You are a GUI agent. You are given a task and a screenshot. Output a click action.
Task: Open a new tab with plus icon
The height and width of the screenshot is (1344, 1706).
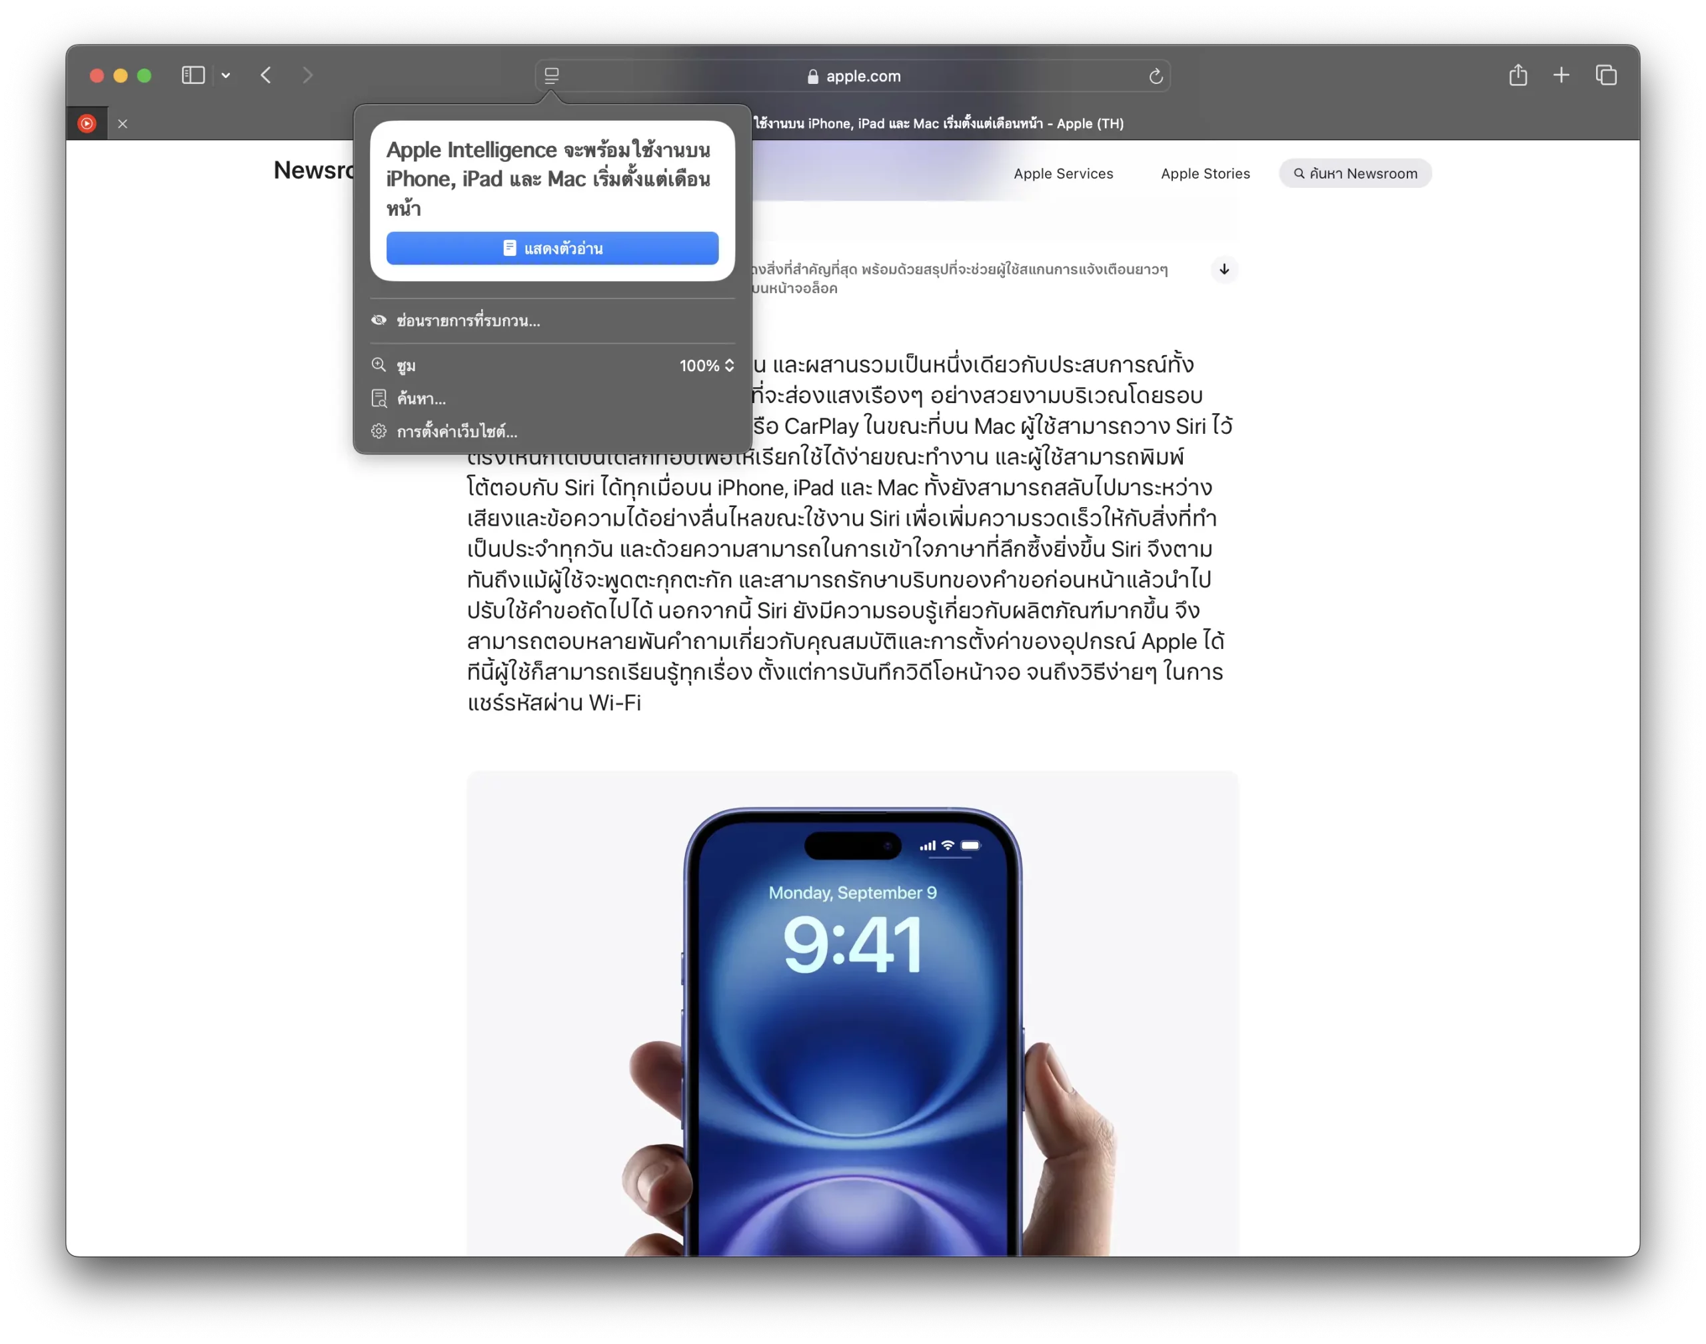click(x=1561, y=75)
